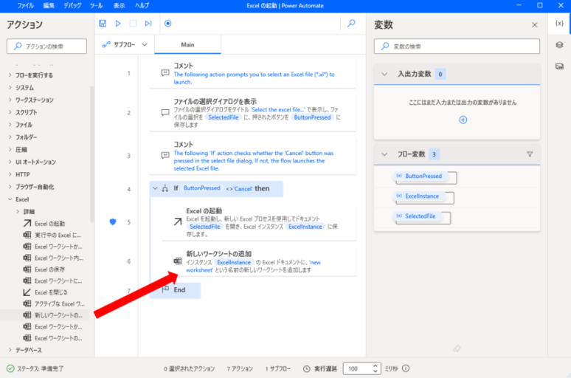This screenshot has height=378, width=571.
Task: Toggle the breakpoint on step 5
Action: tap(113, 221)
